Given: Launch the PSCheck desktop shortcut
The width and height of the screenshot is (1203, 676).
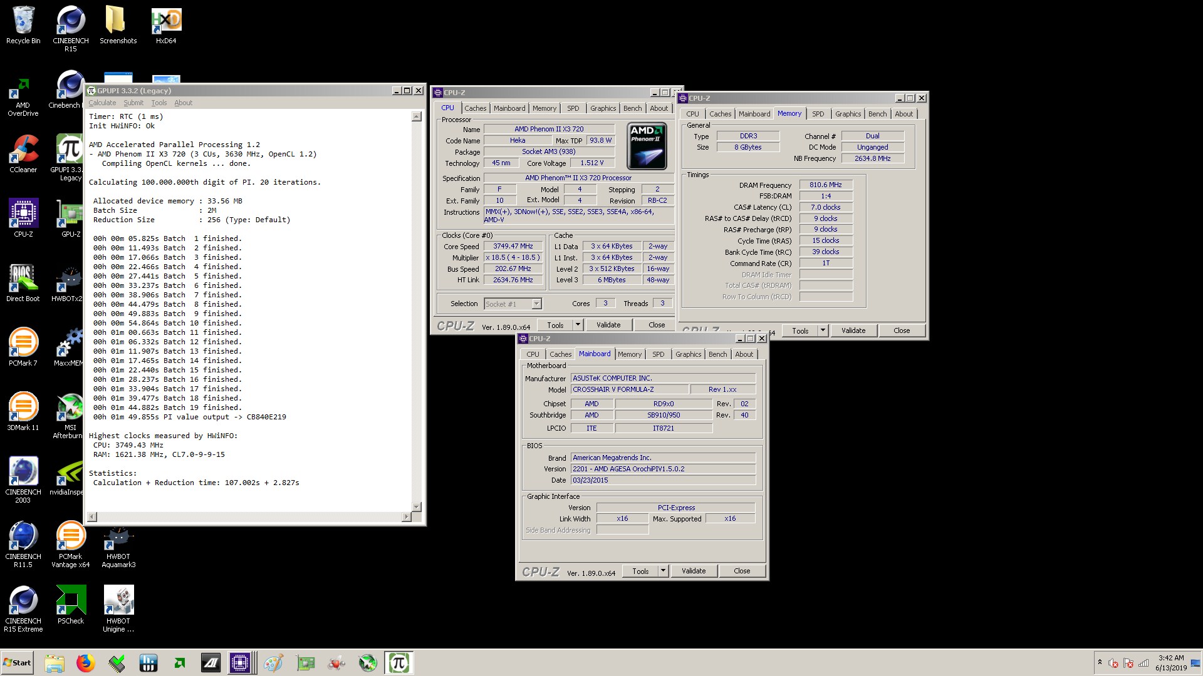Looking at the screenshot, I should pos(70,605).
